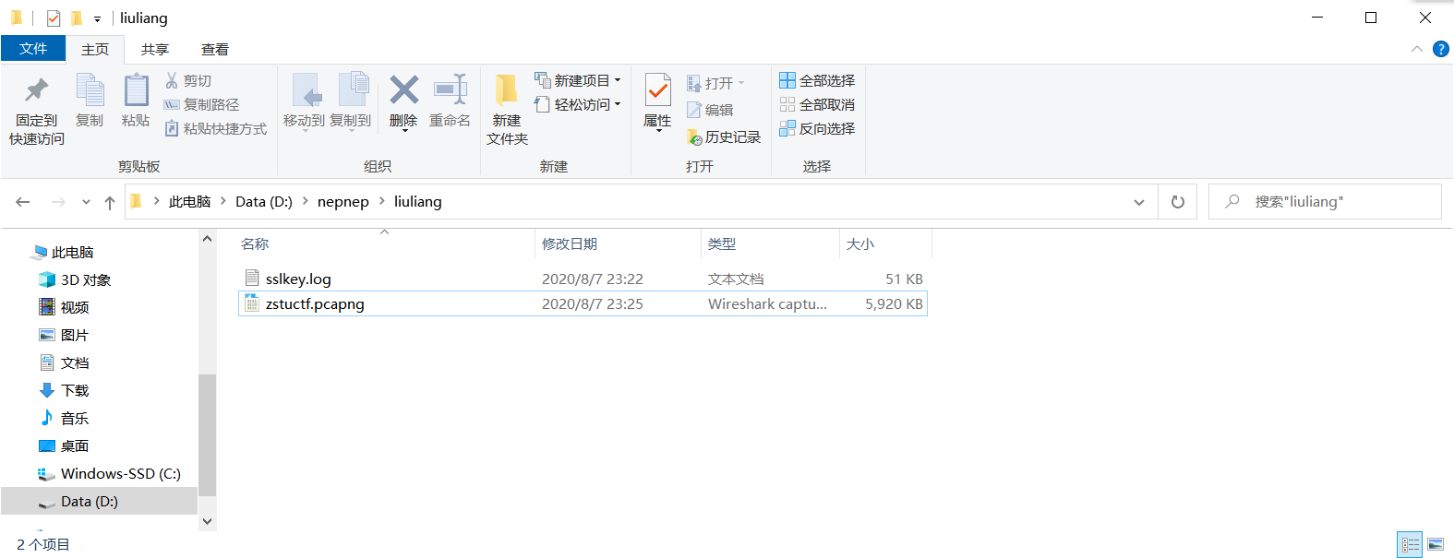The height and width of the screenshot is (558, 1454).
Task: Click the Pin to Quick Access icon
Action: pos(37,91)
